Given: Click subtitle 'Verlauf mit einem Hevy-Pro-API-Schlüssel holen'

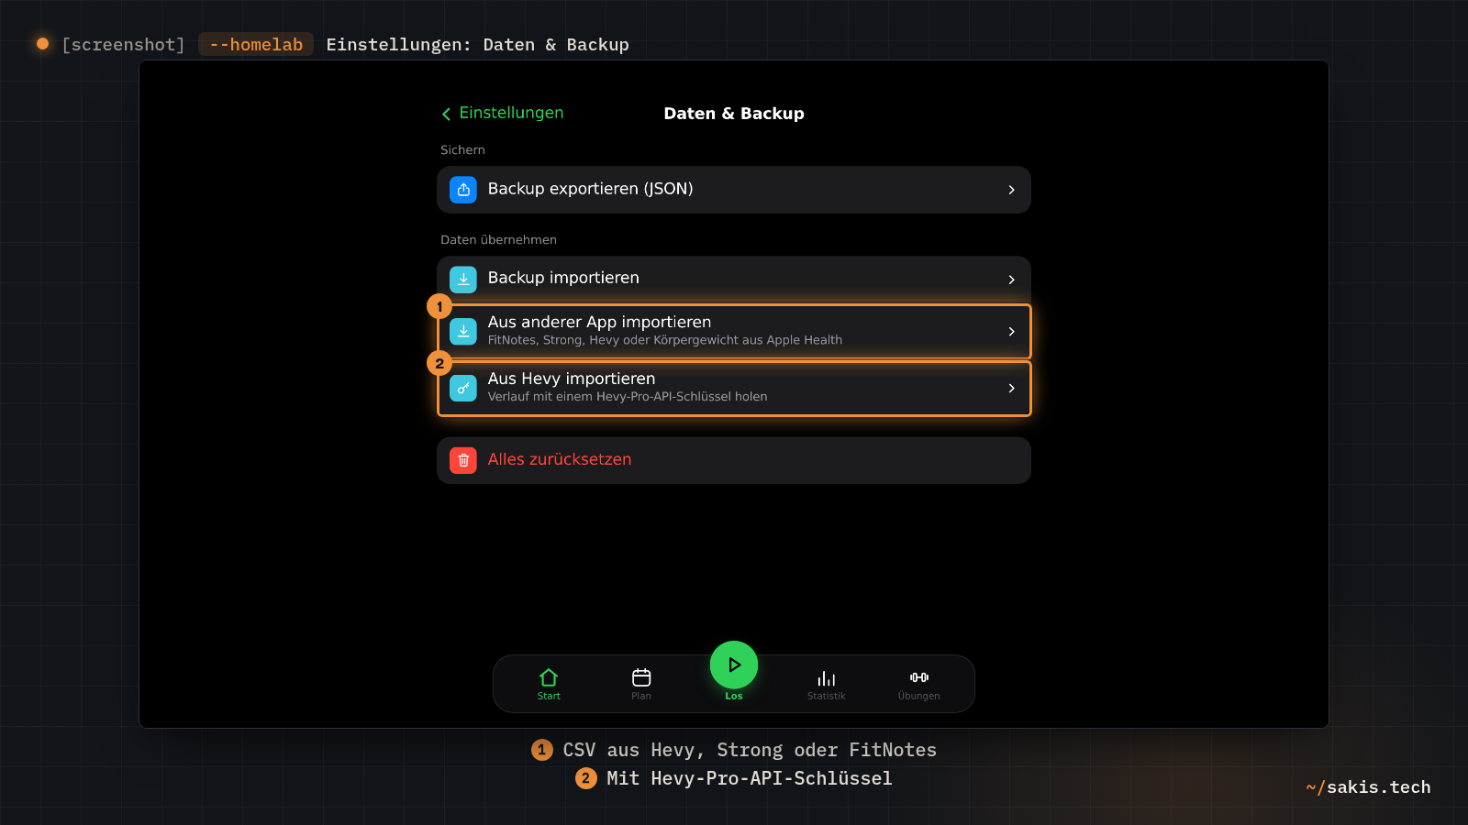Looking at the screenshot, I should (628, 397).
